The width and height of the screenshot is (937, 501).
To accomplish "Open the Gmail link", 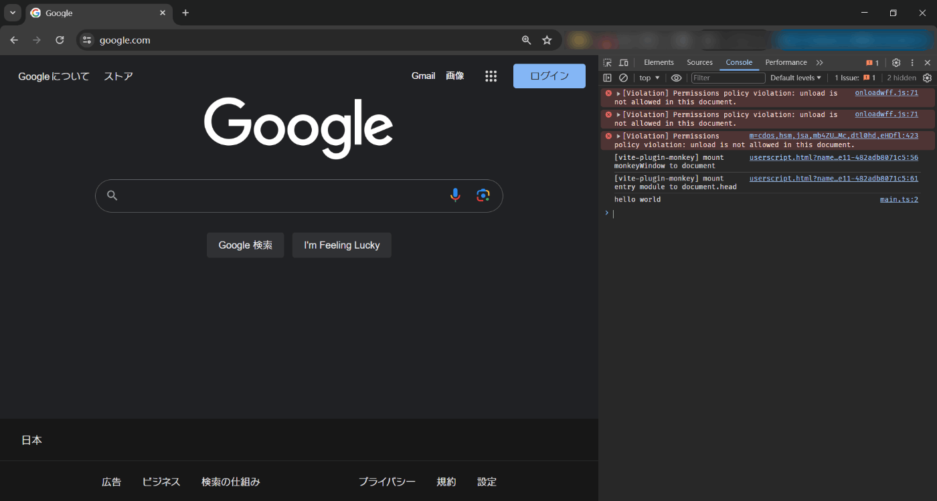I will point(423,76).
